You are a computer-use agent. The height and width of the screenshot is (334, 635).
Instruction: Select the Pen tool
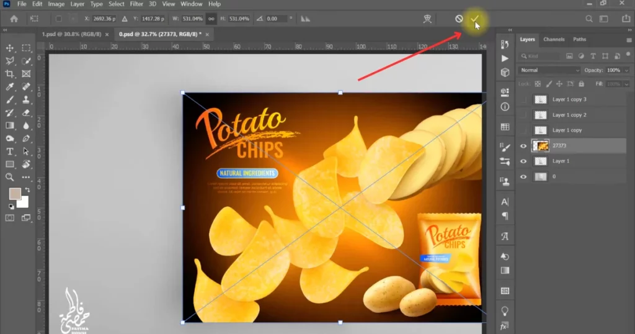coord(26,138)
